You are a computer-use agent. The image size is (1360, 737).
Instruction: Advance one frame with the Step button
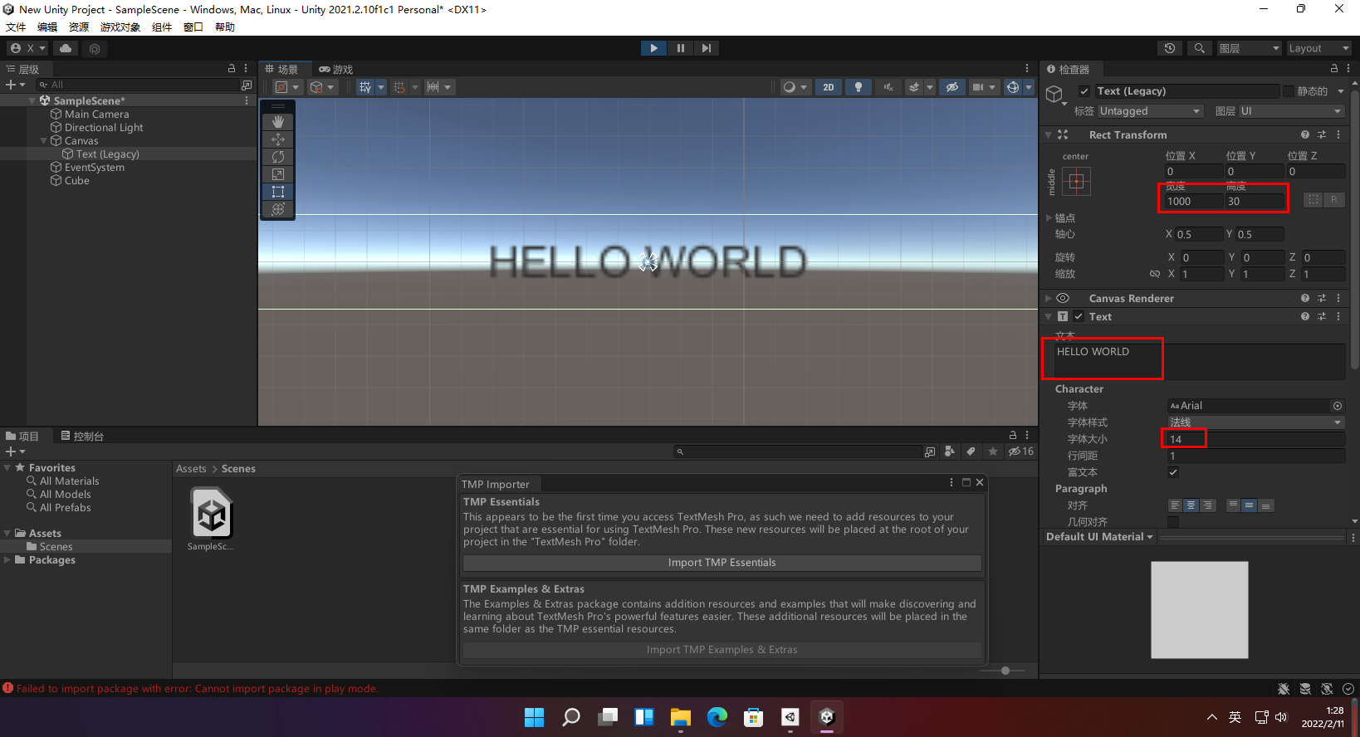[706, 48]
